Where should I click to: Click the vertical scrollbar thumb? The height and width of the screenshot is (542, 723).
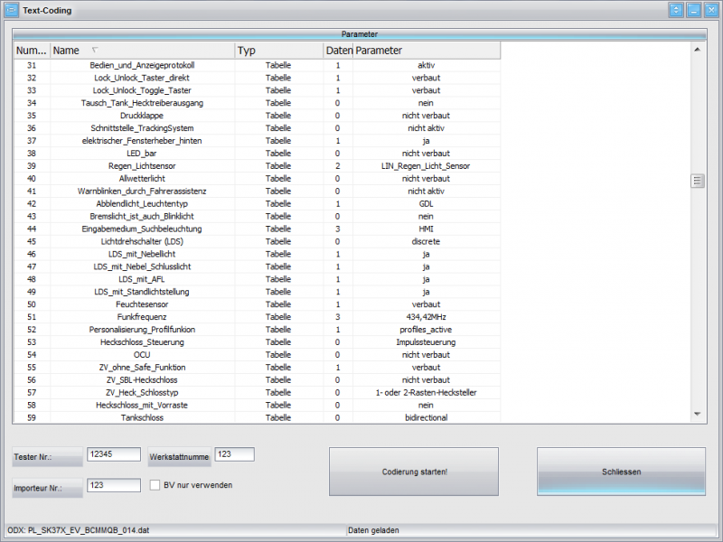point(697,182)
